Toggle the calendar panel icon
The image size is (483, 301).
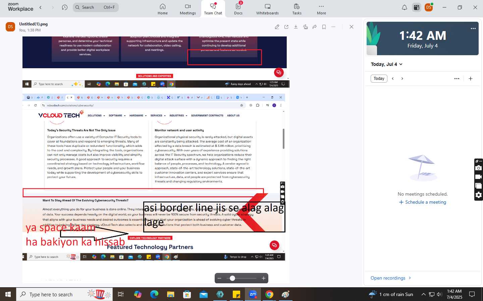coord(417,7)
